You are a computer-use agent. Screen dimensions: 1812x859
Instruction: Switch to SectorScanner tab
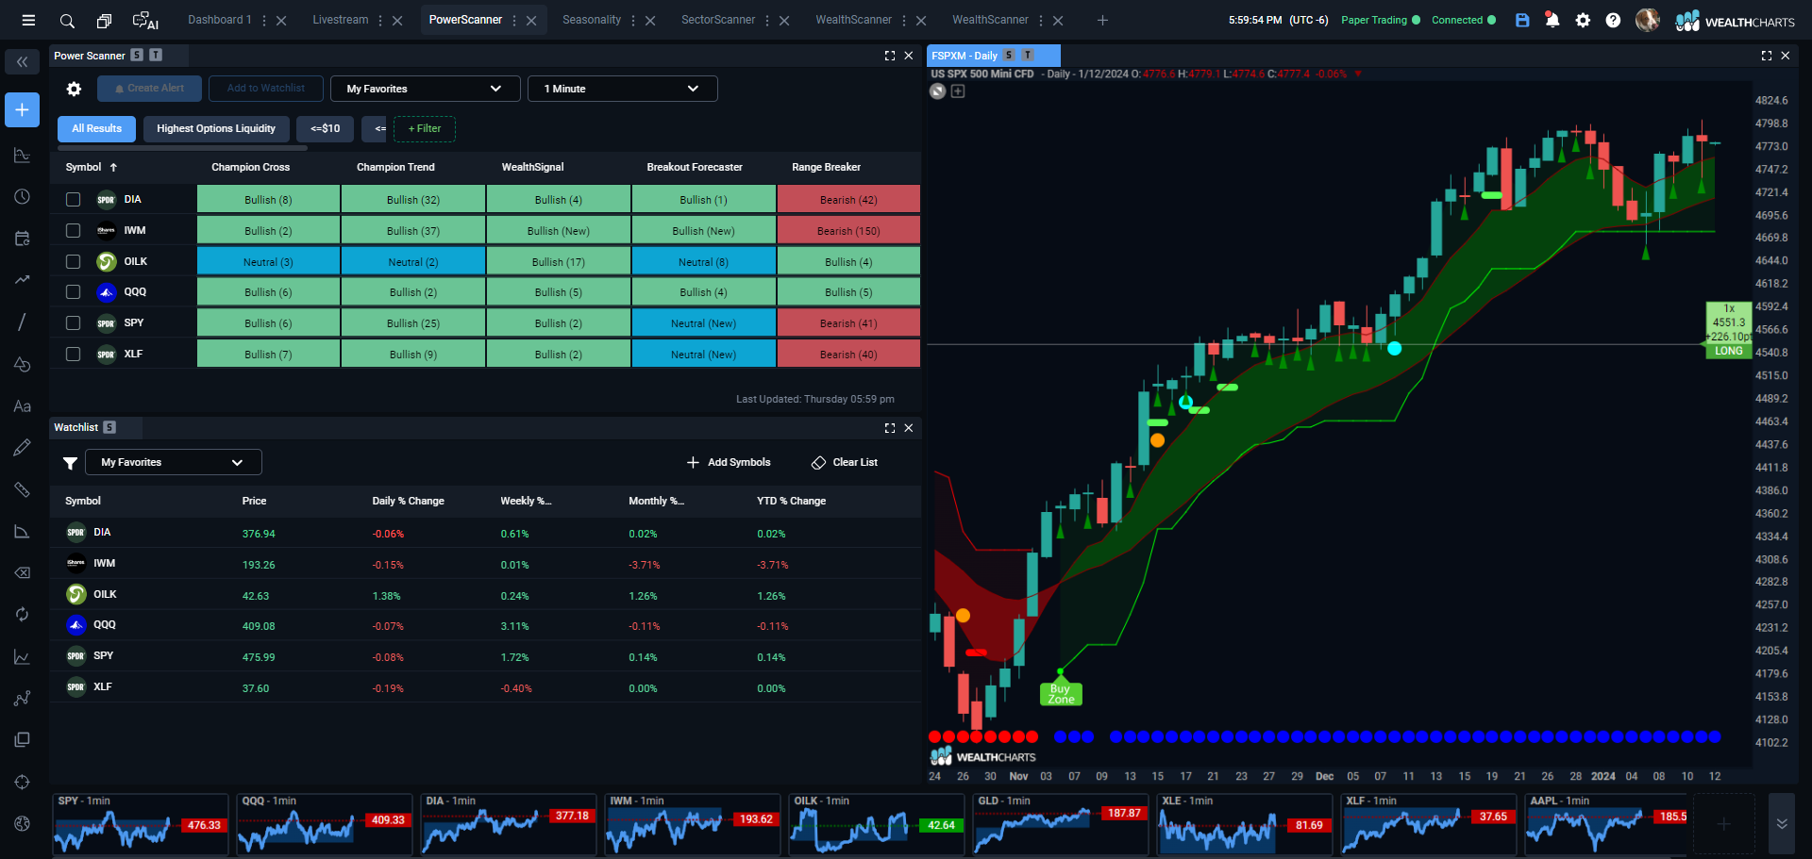coord(718,20)
